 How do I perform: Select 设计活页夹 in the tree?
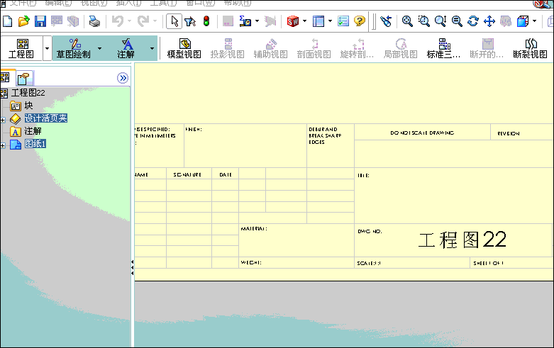point(45,118)
